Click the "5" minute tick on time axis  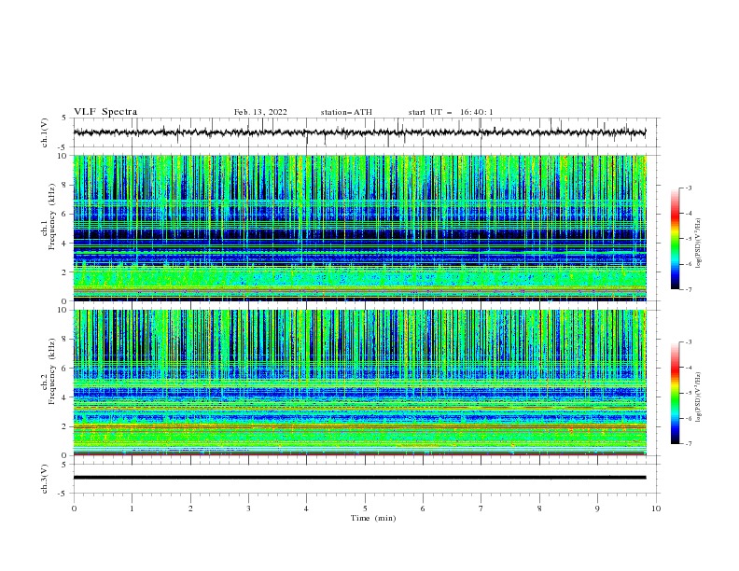(x=365, y=508)
